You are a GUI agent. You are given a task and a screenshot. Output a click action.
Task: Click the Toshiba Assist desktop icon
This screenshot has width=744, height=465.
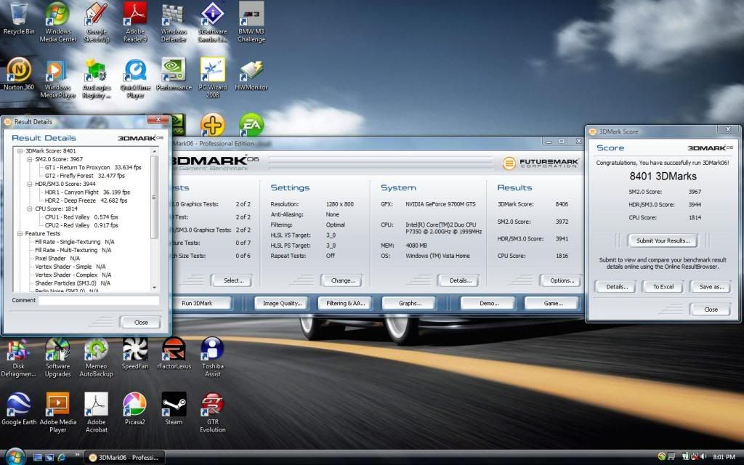[x=213, y=357]
